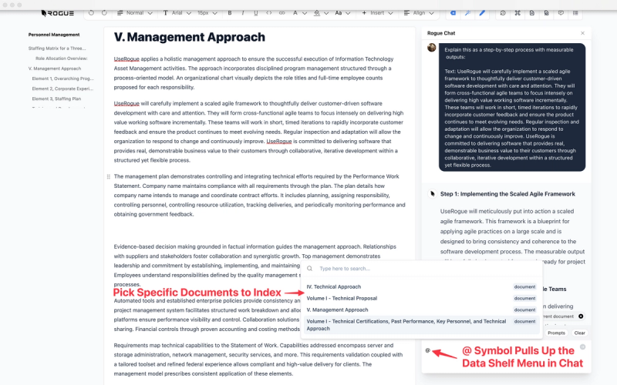This screenshot has width=617, height=385.
Task: Select 'V. Management Approach' in popup list
Action: tap(420, 310)
